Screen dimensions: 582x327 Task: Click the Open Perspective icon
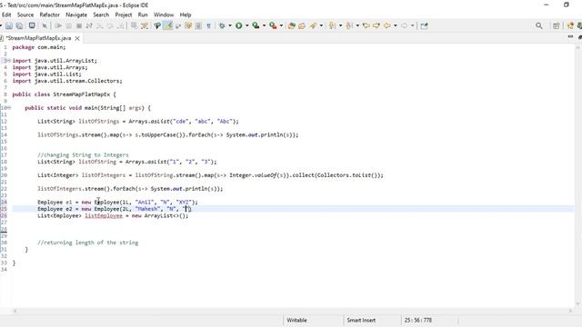click(x=556, y=25)
